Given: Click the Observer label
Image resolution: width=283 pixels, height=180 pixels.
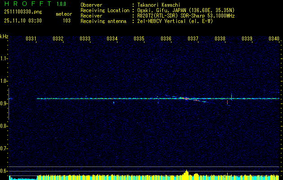Looking at the screenshot, I should (91, 5).
